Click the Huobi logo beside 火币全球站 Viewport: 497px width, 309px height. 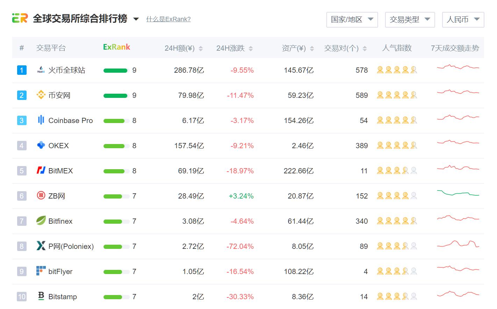click(41, 70)
